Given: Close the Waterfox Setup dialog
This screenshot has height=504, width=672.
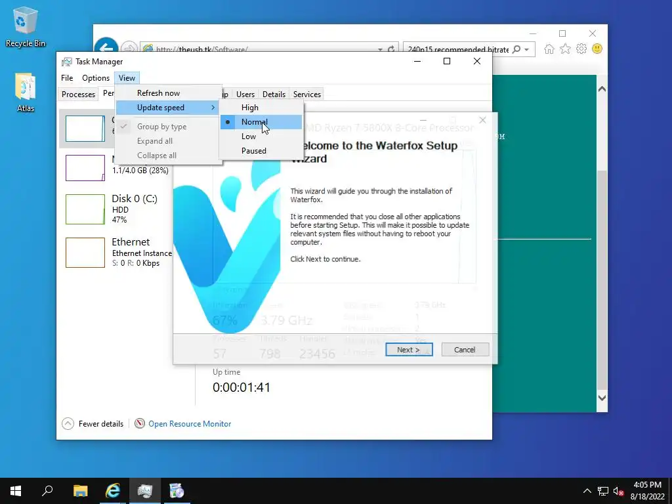Looking at the screenshot, I should tap(482, 120).
